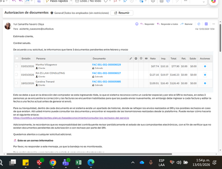This screenshot has width=222, height=169.
Task: Click the snooze clock icon
Action: pyautogui.click(x=132, y=1)
